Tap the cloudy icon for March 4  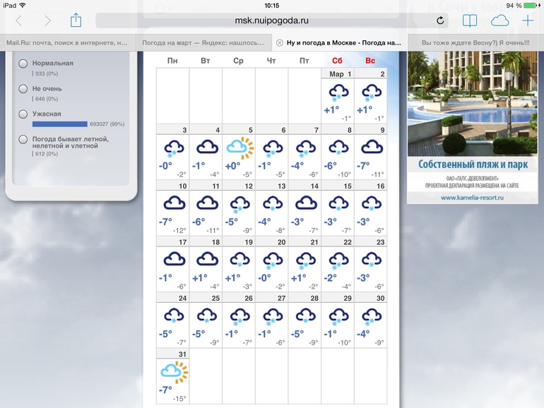(207, 147)
